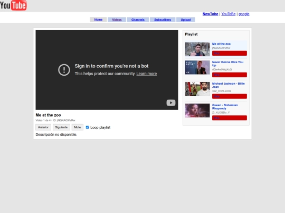
Task: Click the Learn more link in the player
Action: click(x=147, y=74)
